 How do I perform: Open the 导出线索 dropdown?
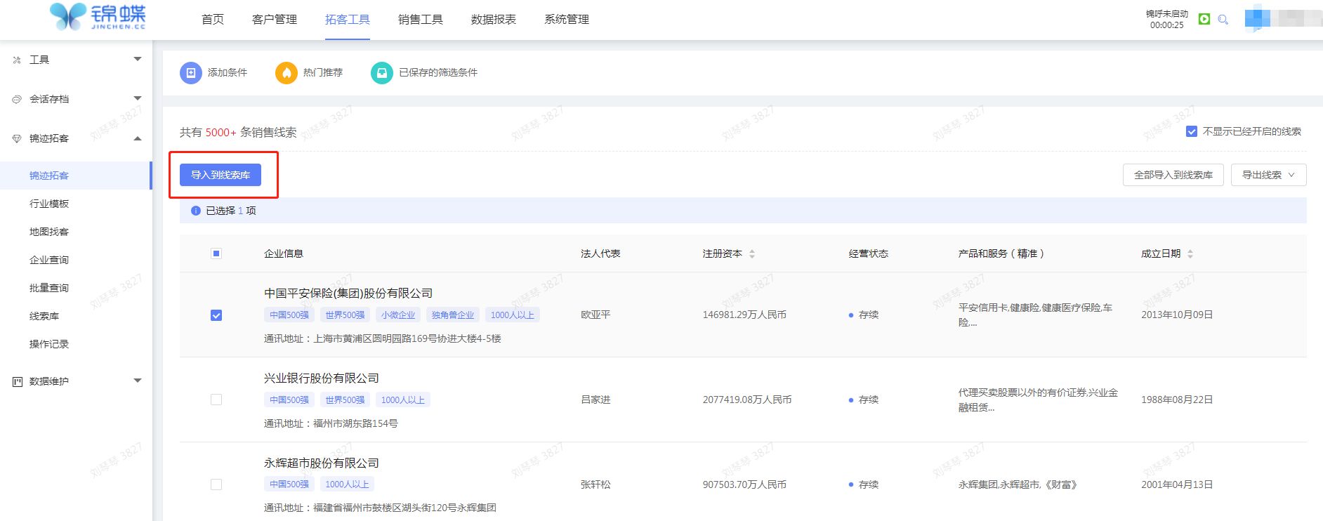coord(1268,175)
